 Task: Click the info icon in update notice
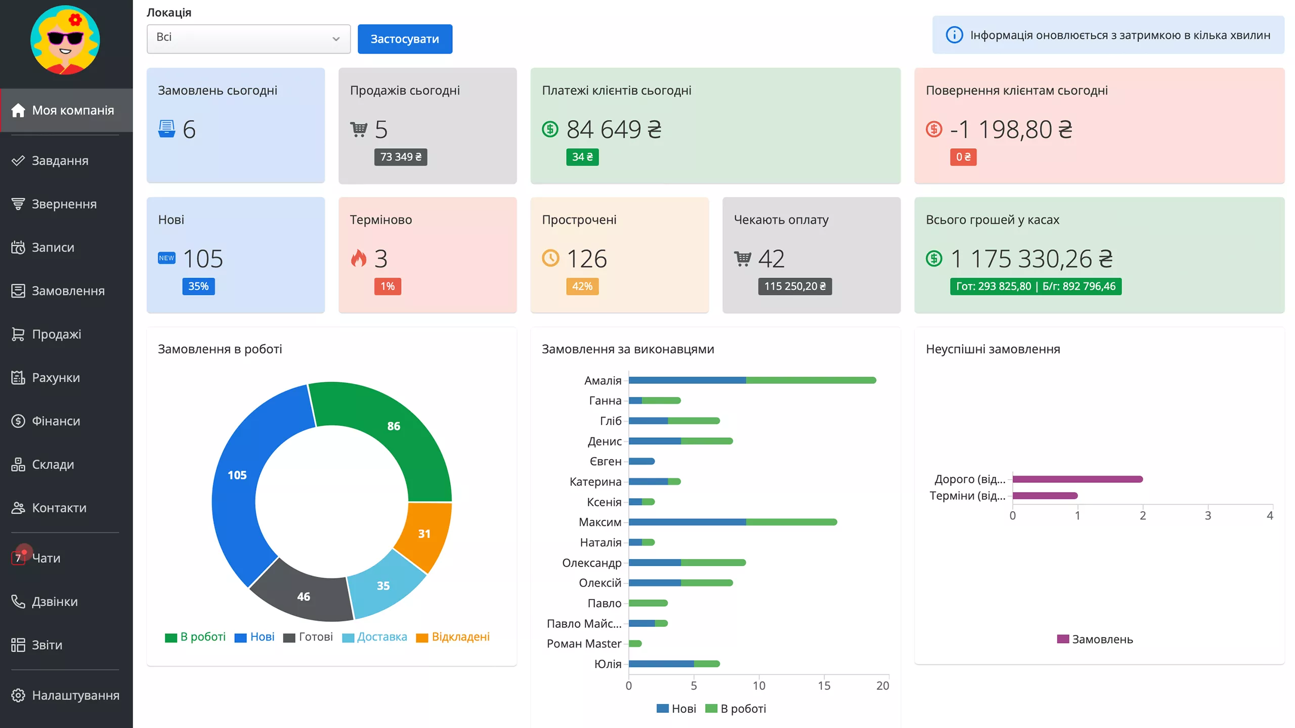pyautogui.click(x=954, y=35)
